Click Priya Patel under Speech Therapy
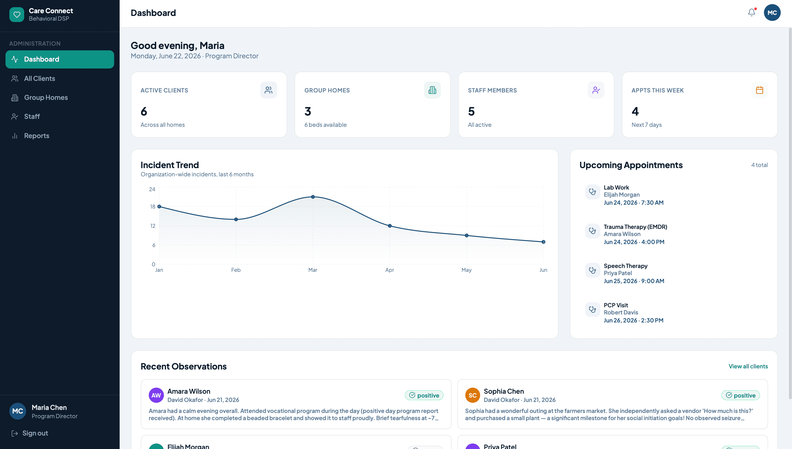Viewport: 792px width, 449px height. click(618, 273)
